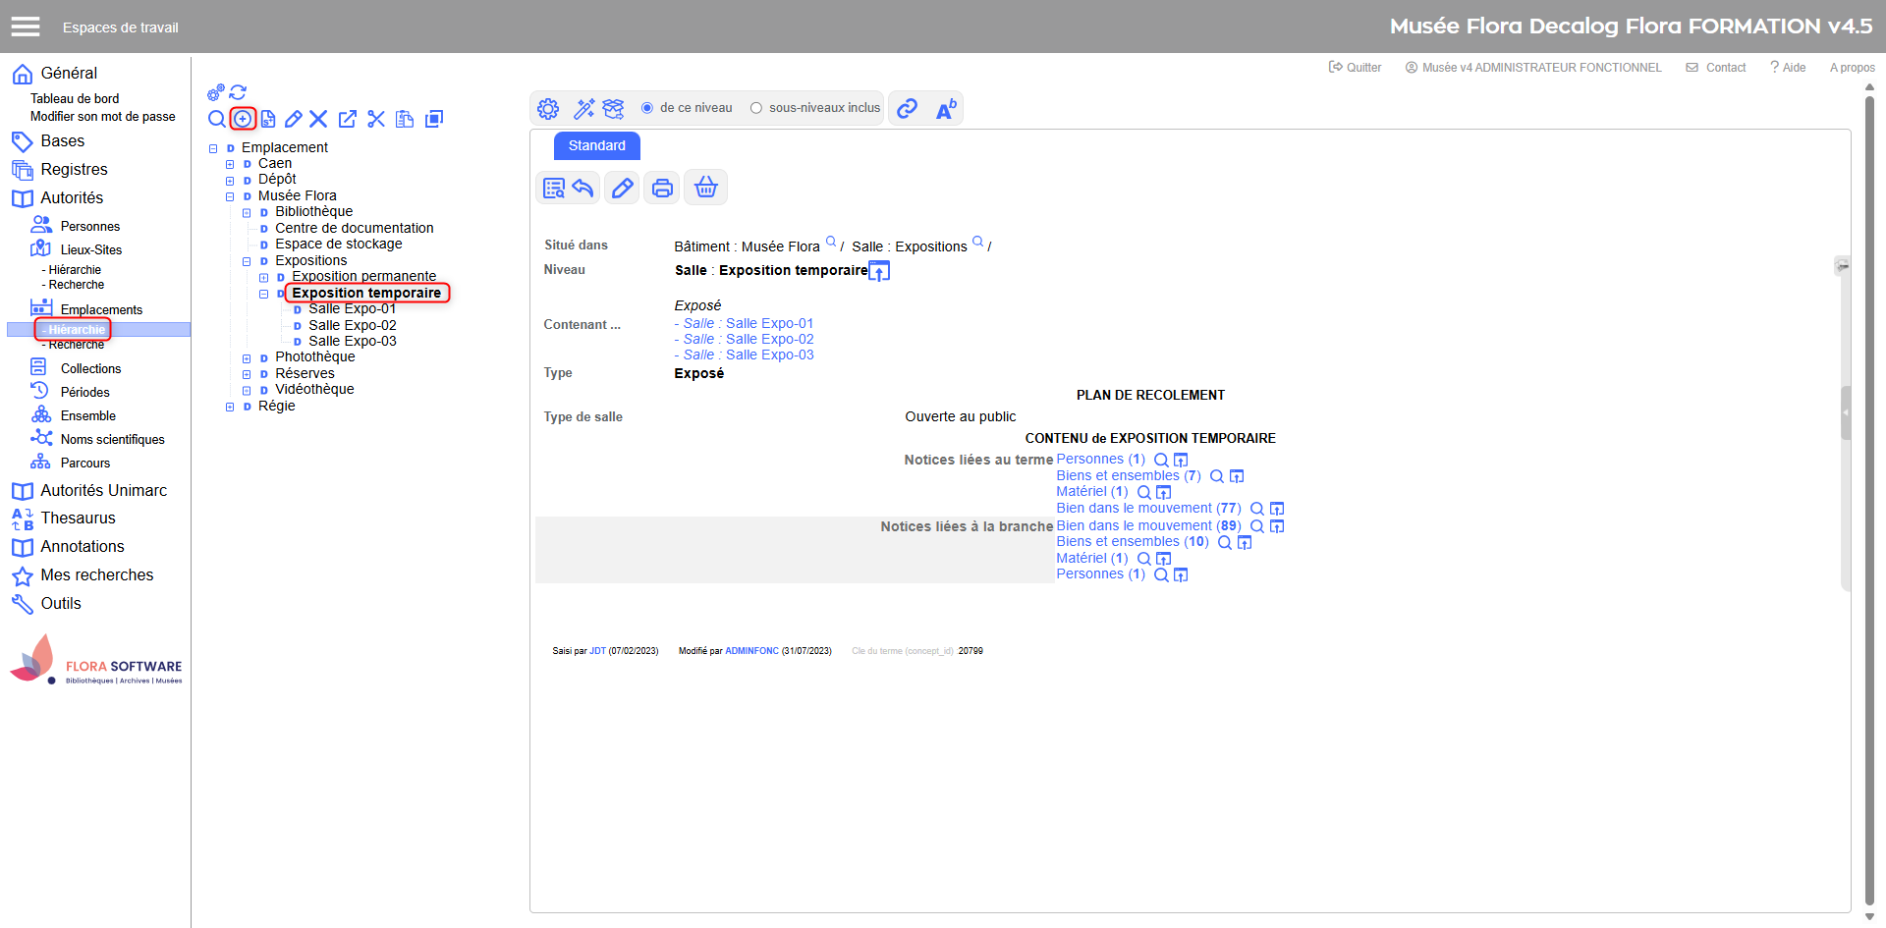Viewport: 1886px width, 928px height.
Task: Click the add term plus icon
Action: 243,119
